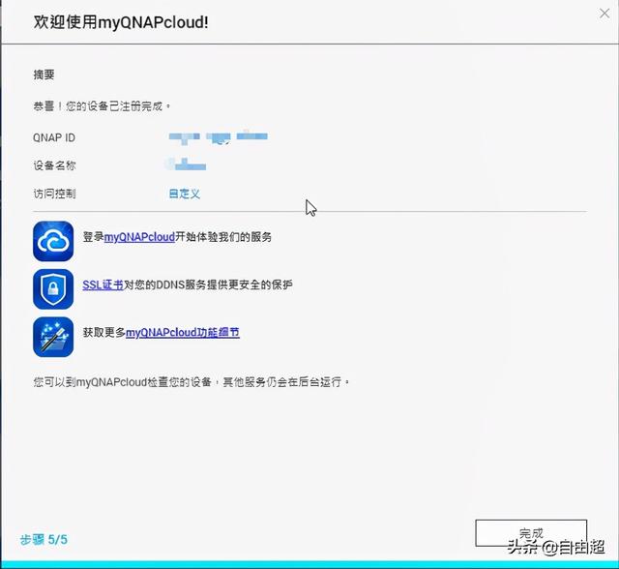The image size is (619, 569).
Task: Click the note about services running in background
Action: pos(192,382)
